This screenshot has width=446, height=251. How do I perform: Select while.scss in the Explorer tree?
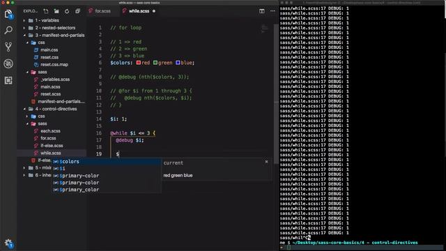point(51,153)
